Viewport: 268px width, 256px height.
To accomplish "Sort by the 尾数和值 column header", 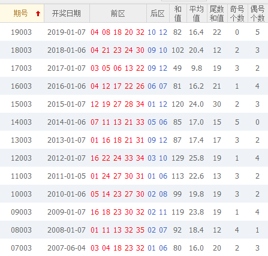I will [217, 13].
